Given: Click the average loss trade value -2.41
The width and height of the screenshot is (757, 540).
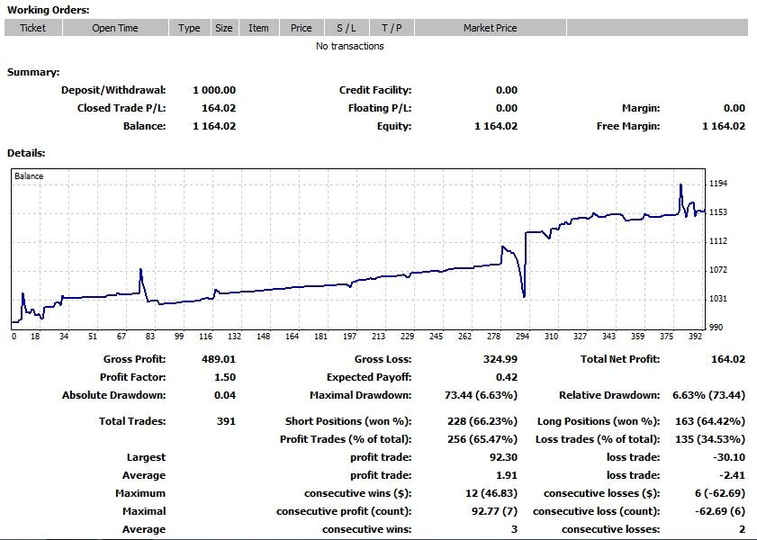Looking at the screenshot, I should click(733, 475).
